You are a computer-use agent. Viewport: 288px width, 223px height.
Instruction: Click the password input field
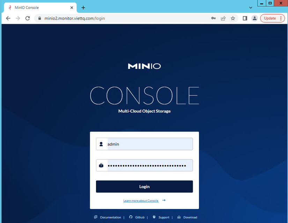(x=145, y=165)
